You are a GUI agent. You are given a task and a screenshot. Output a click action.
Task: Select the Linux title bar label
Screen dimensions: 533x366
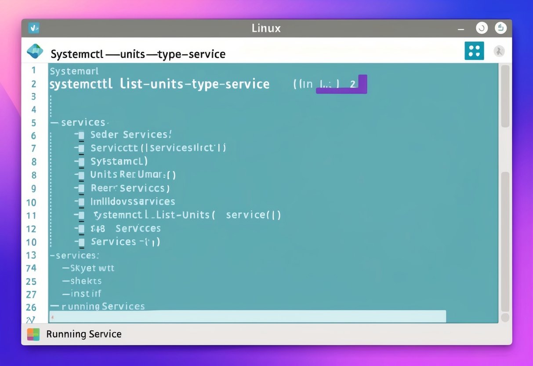(266, 28)
